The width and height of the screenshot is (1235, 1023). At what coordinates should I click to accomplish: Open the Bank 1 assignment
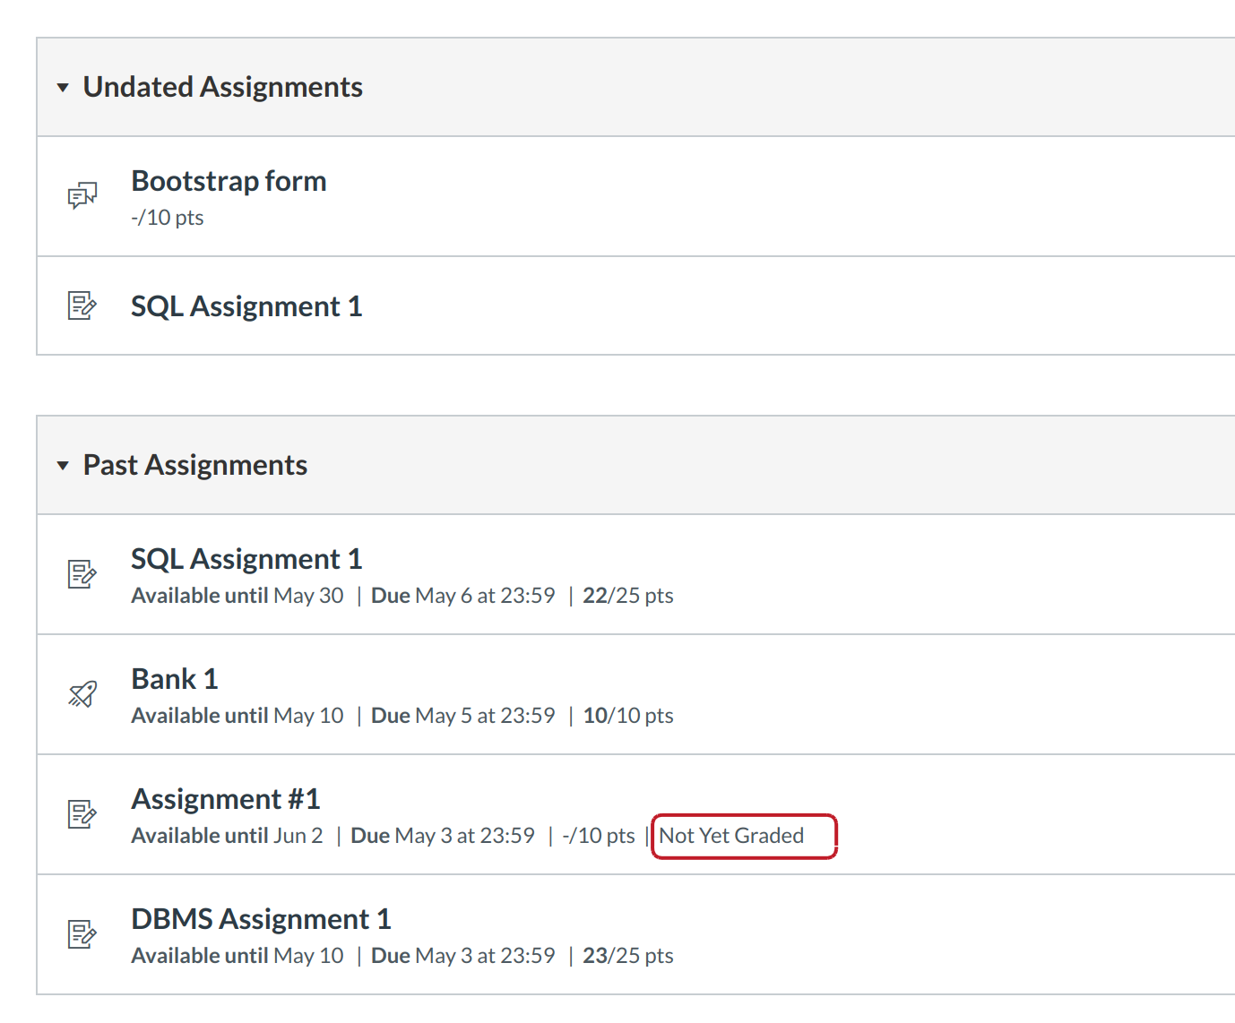pyautogui.click(x=175, y=679)
